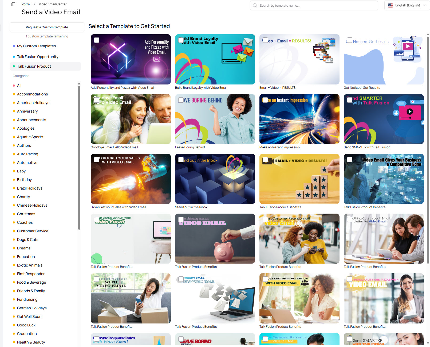This screenshot has width=430, height=347.
Task: Click the red dot beside All category
Action: tap(14, 86)
